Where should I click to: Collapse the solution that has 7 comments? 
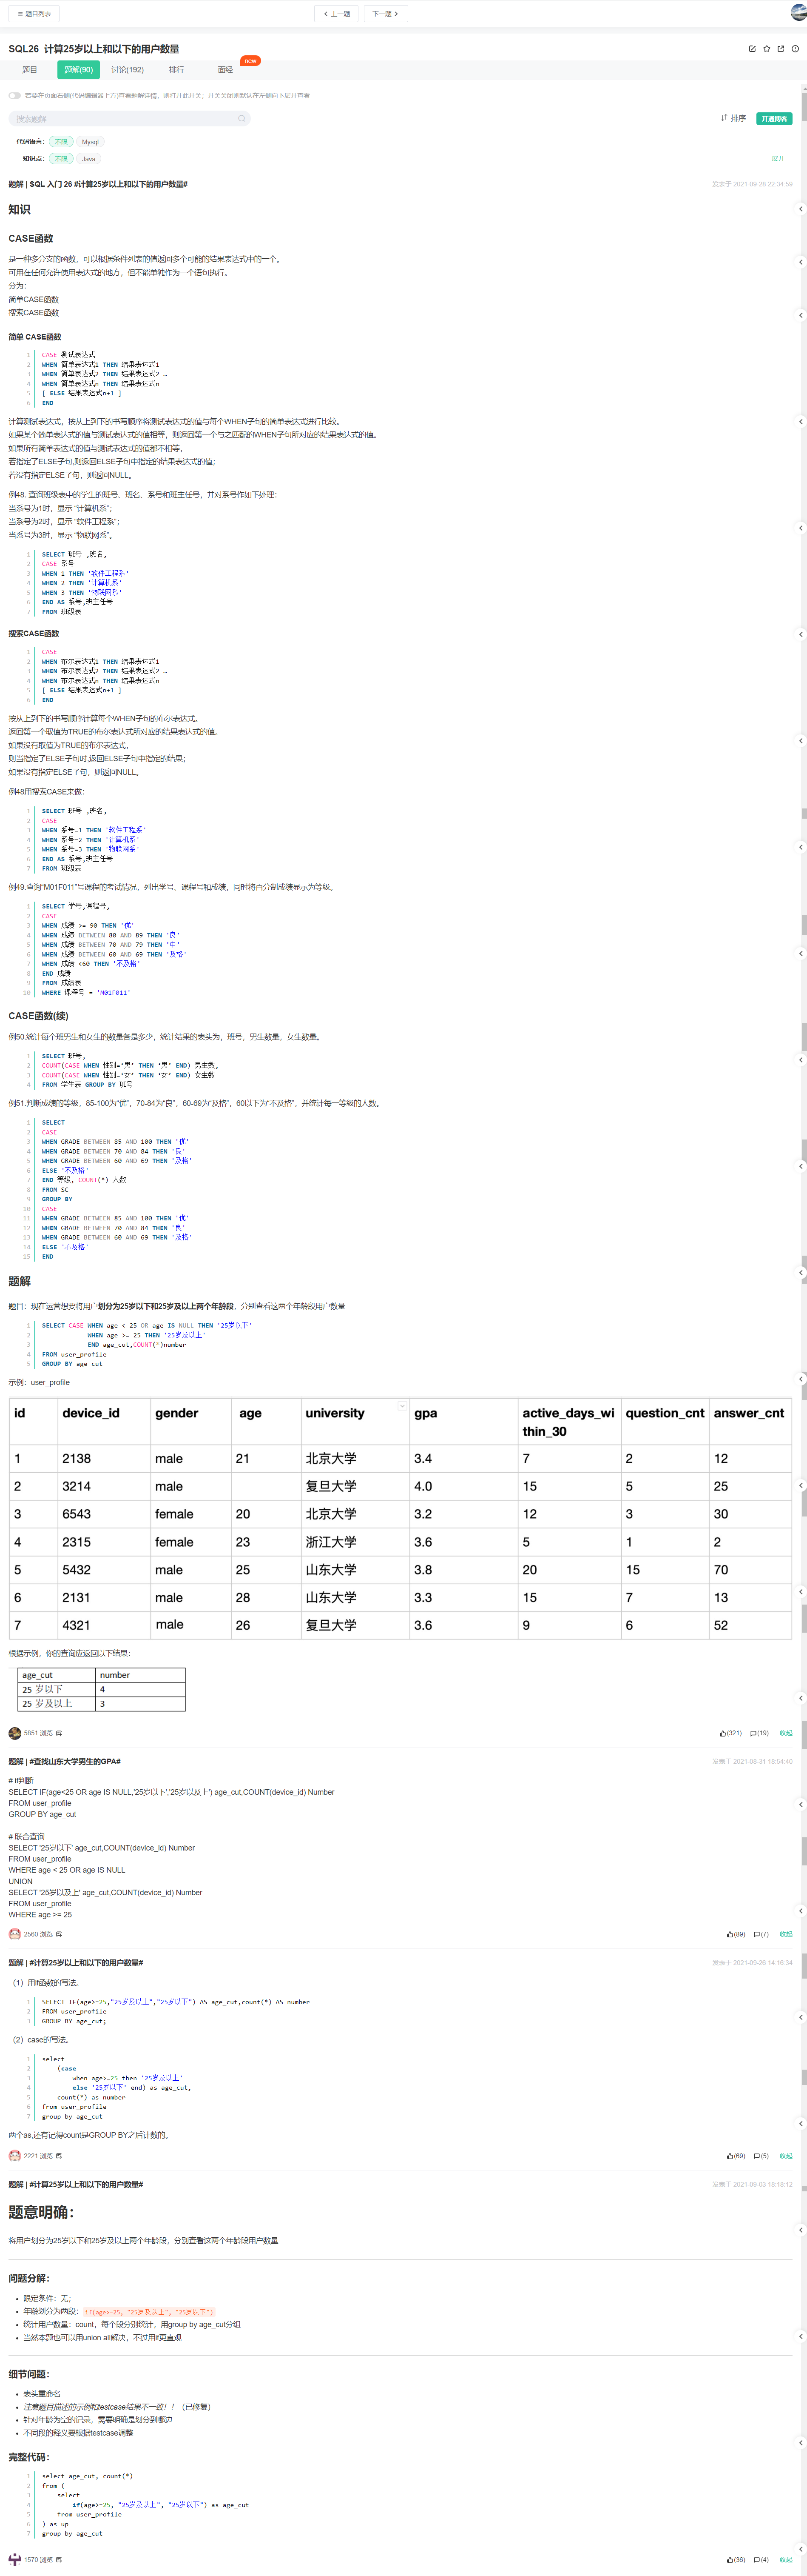click(786, 1934)
